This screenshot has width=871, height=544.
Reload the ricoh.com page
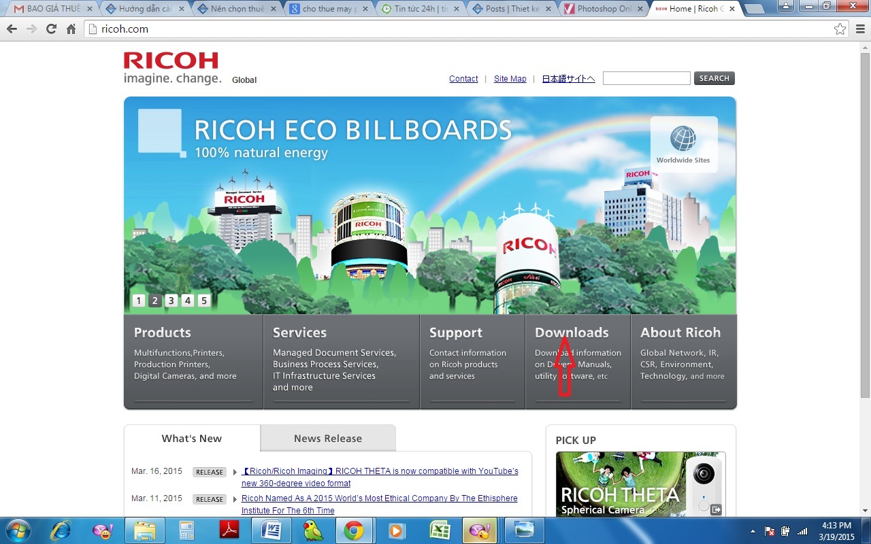click(51, 29)
